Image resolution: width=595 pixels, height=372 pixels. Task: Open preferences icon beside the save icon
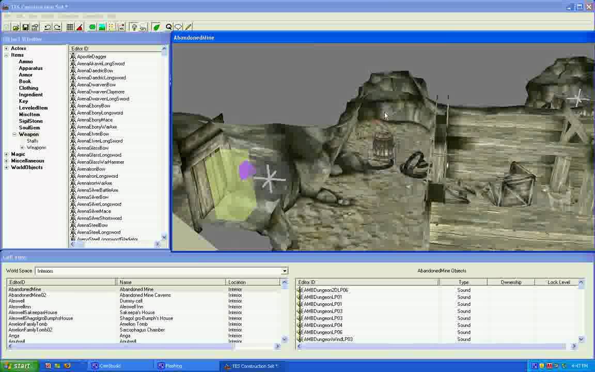coord(35,27)
